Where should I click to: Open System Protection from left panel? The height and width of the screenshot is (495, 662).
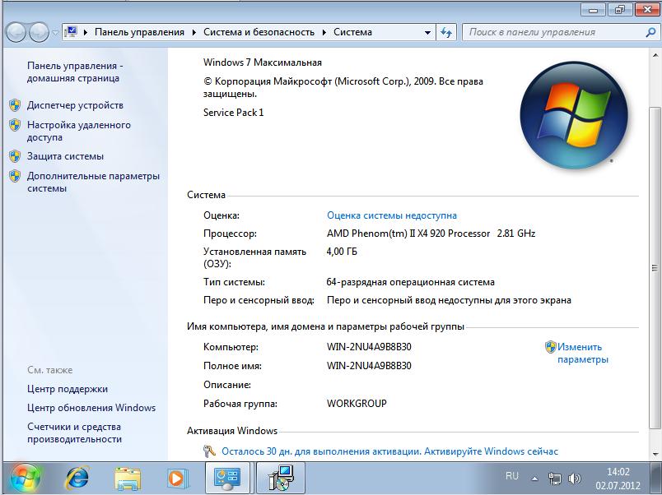(x=65, y=156)
